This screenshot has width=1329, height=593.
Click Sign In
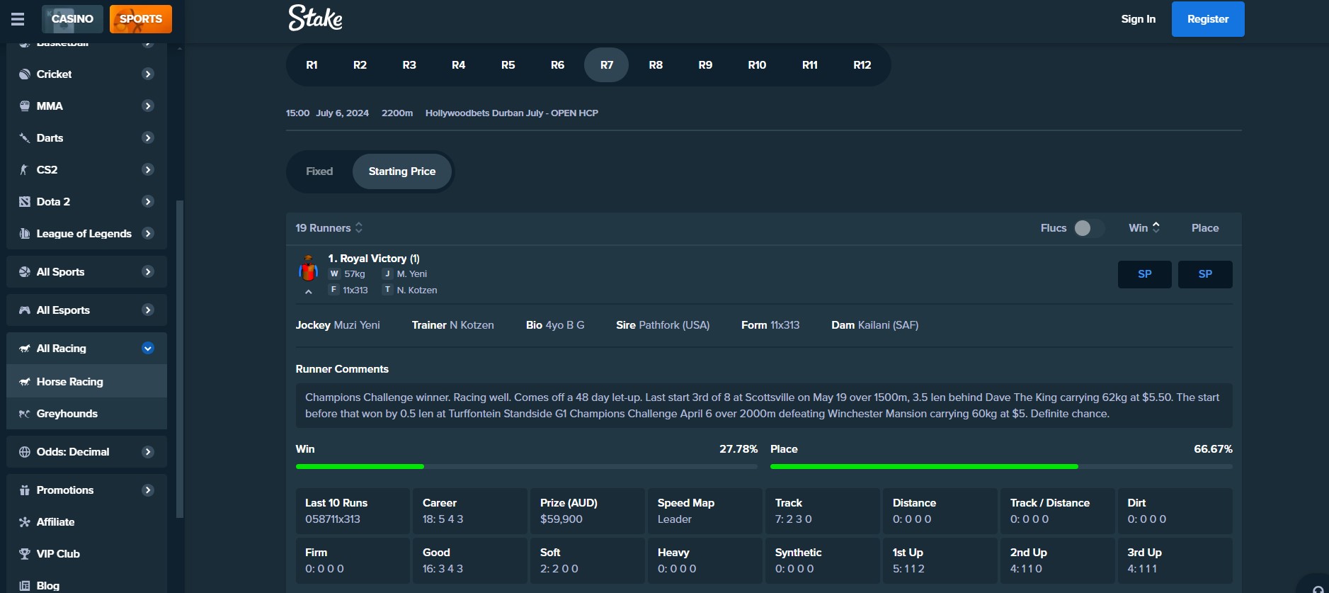tap(1138, 19)
